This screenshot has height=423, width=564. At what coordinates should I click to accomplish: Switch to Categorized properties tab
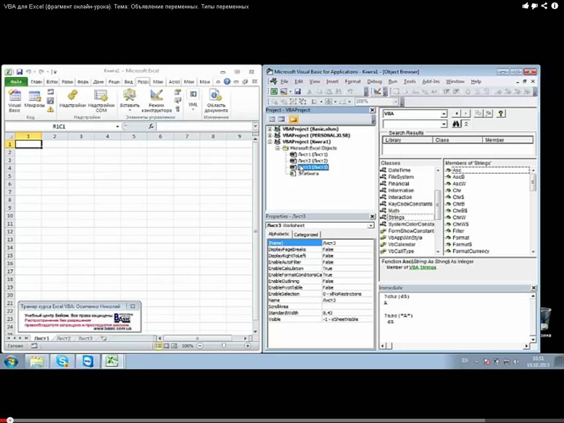coord(305,234)
